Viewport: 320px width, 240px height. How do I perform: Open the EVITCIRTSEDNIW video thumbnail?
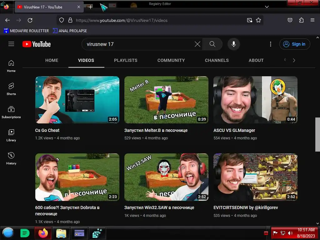(255, 177)
